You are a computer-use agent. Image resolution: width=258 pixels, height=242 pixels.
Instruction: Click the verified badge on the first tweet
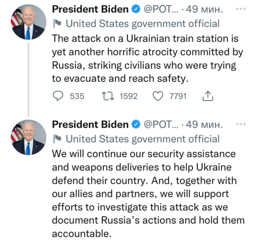(136, 10)
